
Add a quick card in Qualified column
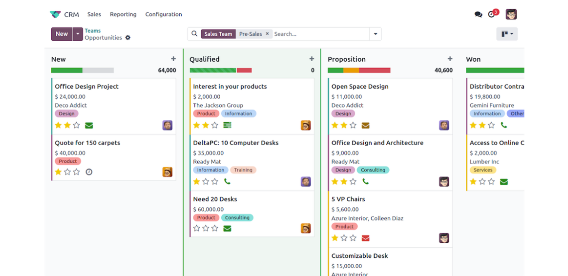click(x=312, y=59)
